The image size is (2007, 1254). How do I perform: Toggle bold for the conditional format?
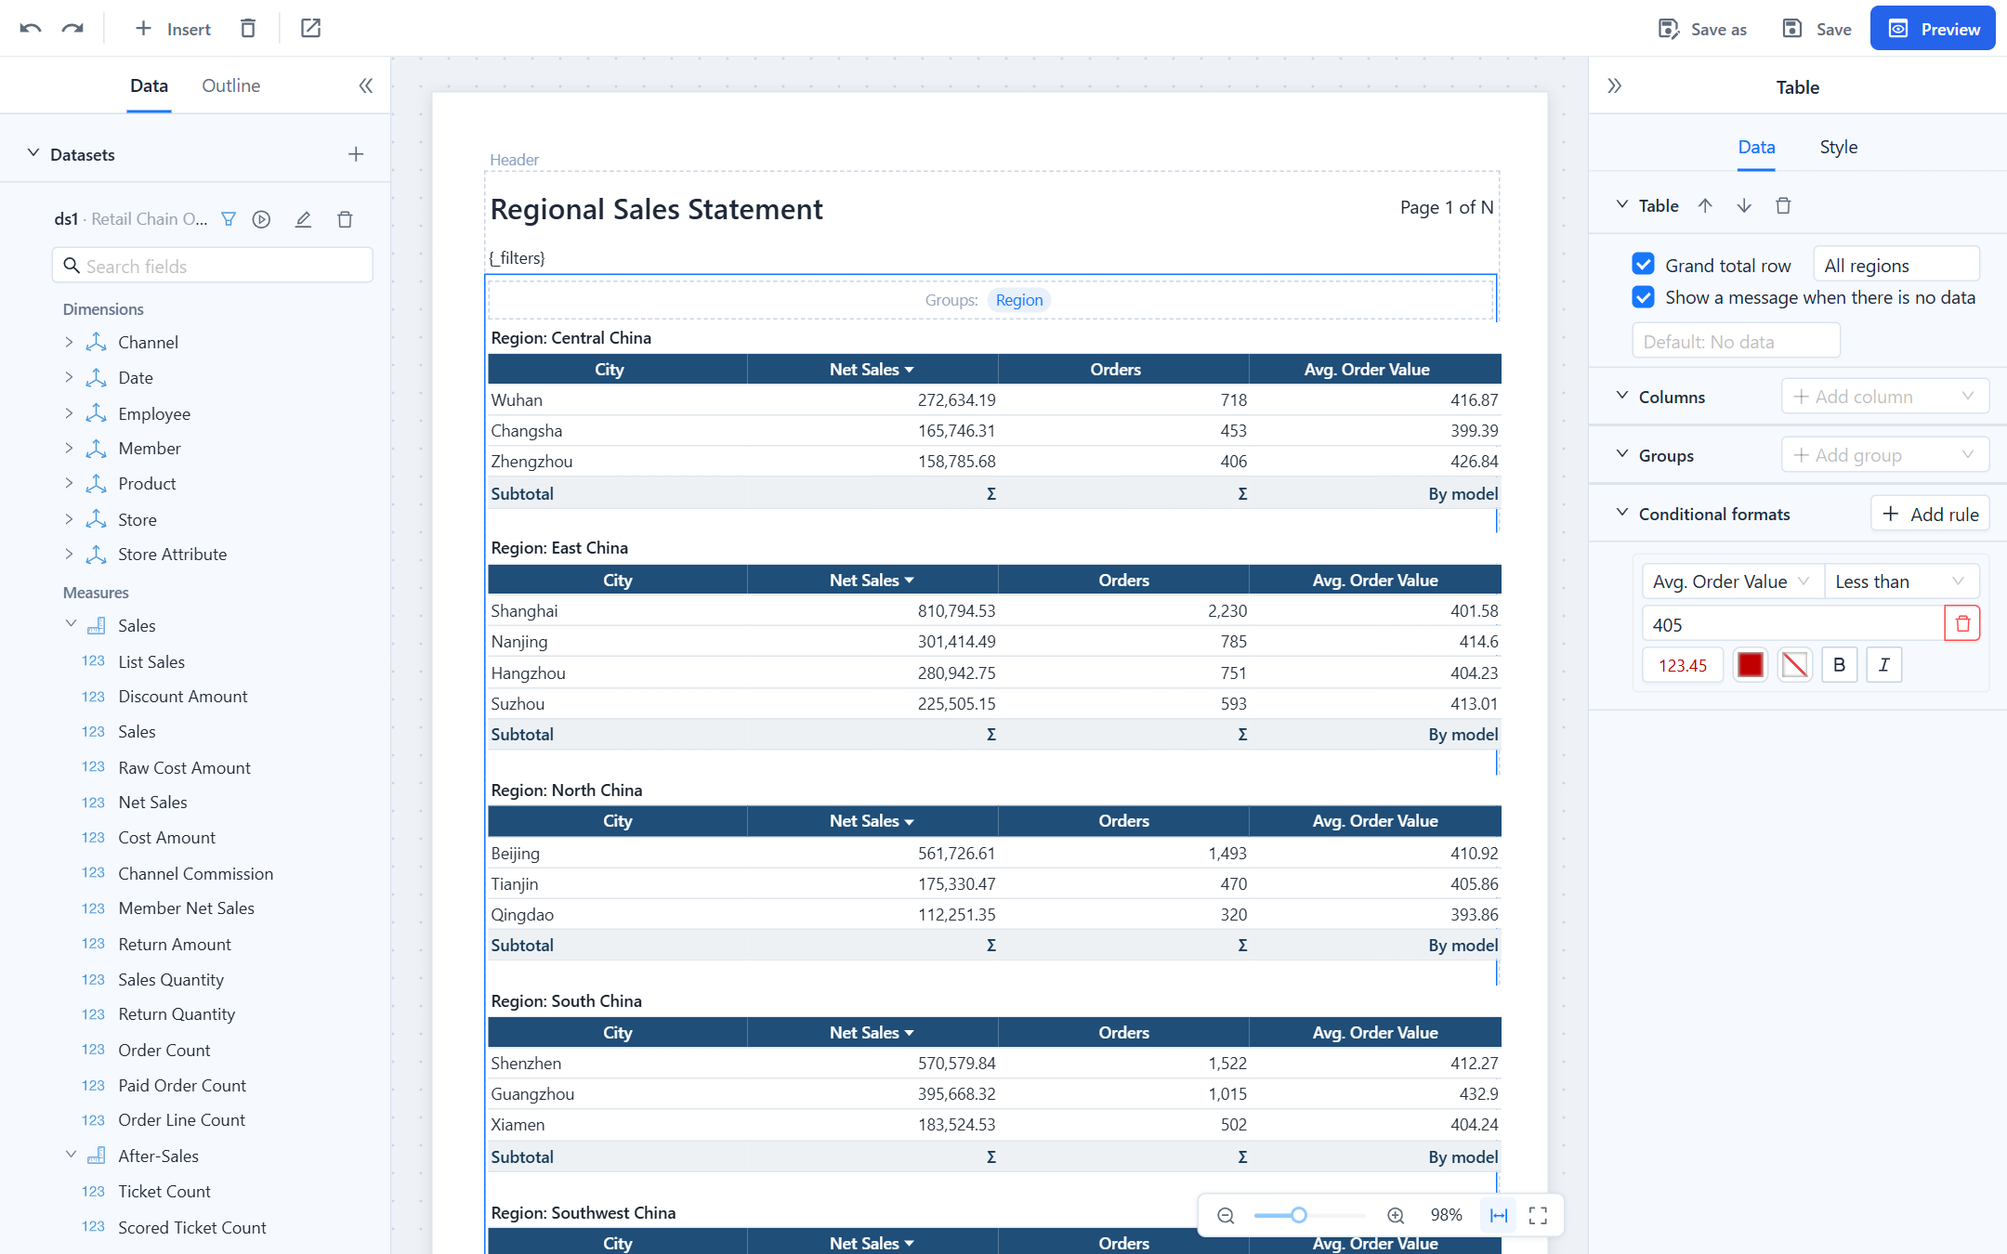[x=1839, y=665]
